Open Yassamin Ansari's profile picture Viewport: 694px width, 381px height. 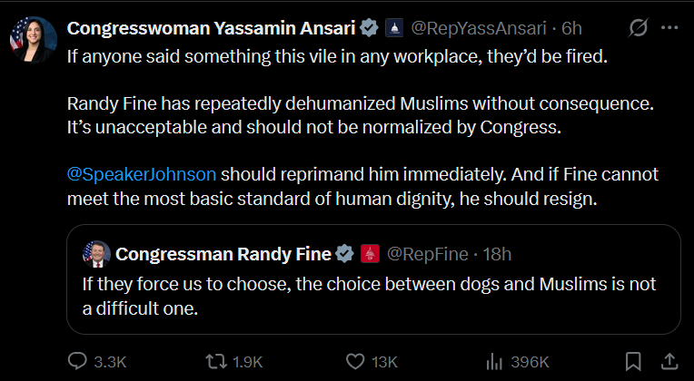(34, 40)
